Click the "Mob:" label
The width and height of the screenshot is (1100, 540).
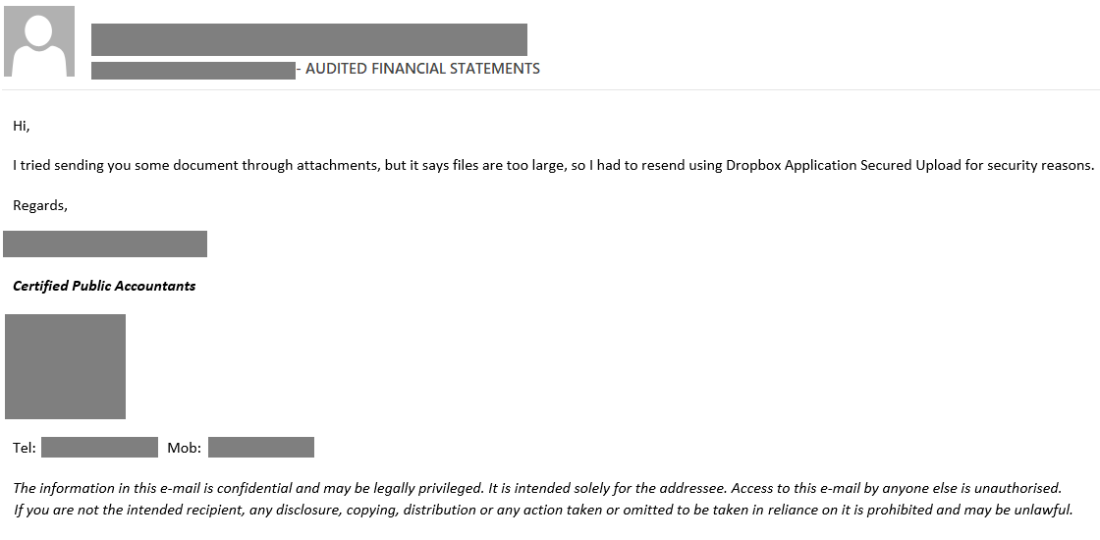[x=185, y=448]
